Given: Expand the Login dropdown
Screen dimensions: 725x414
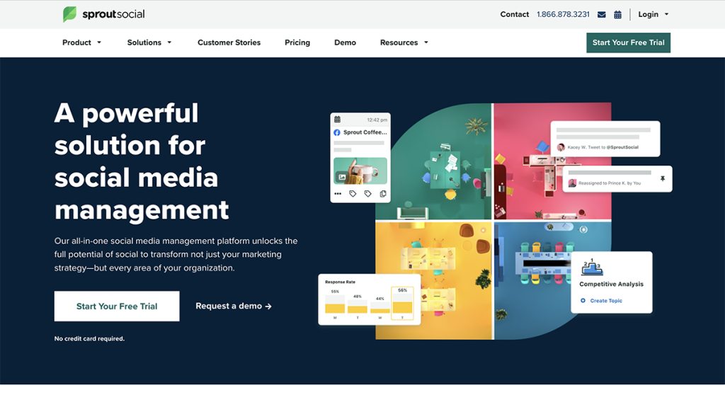Looking at the screenshot, I should point(653,14).
